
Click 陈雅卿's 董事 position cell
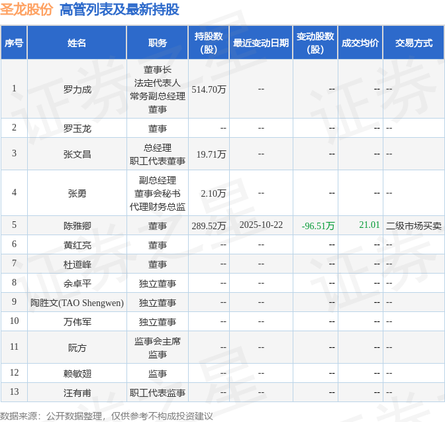click(x=158, y=226)
